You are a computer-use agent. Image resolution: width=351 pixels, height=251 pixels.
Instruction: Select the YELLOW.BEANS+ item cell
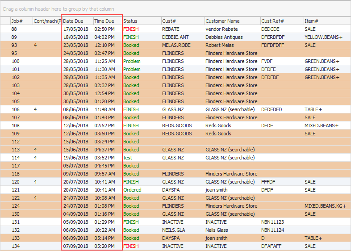[323, 37]
